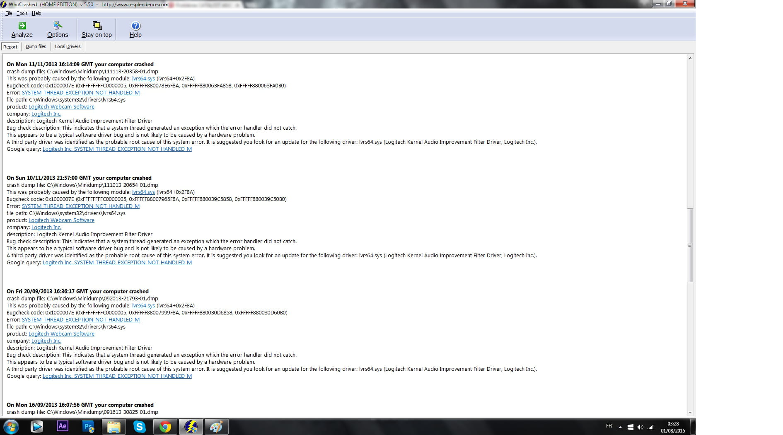
Task: Toggle Stay on top in the toolbar
Action: [97, 29]
